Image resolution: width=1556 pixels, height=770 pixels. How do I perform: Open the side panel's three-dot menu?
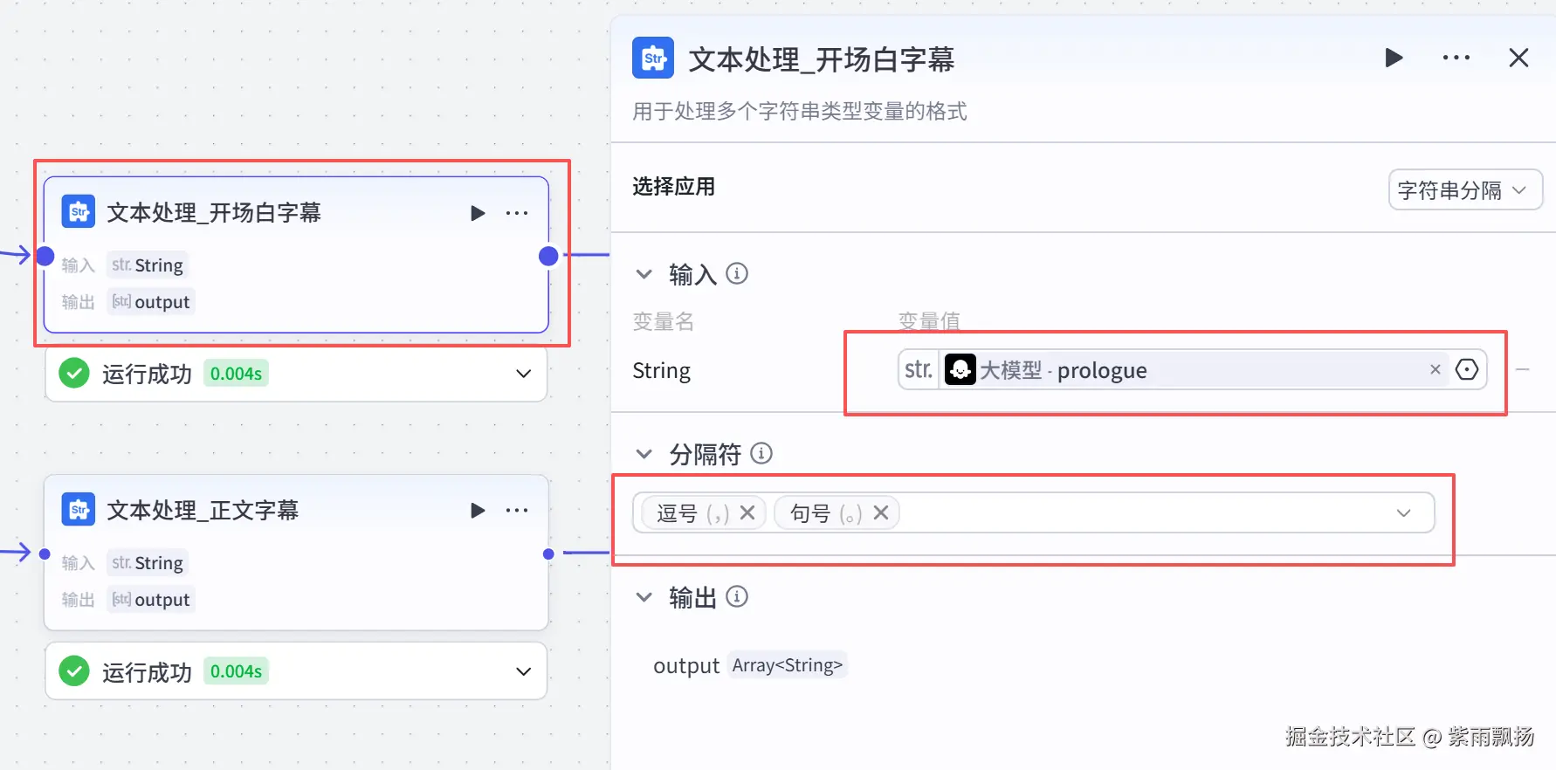point(1456,58)
